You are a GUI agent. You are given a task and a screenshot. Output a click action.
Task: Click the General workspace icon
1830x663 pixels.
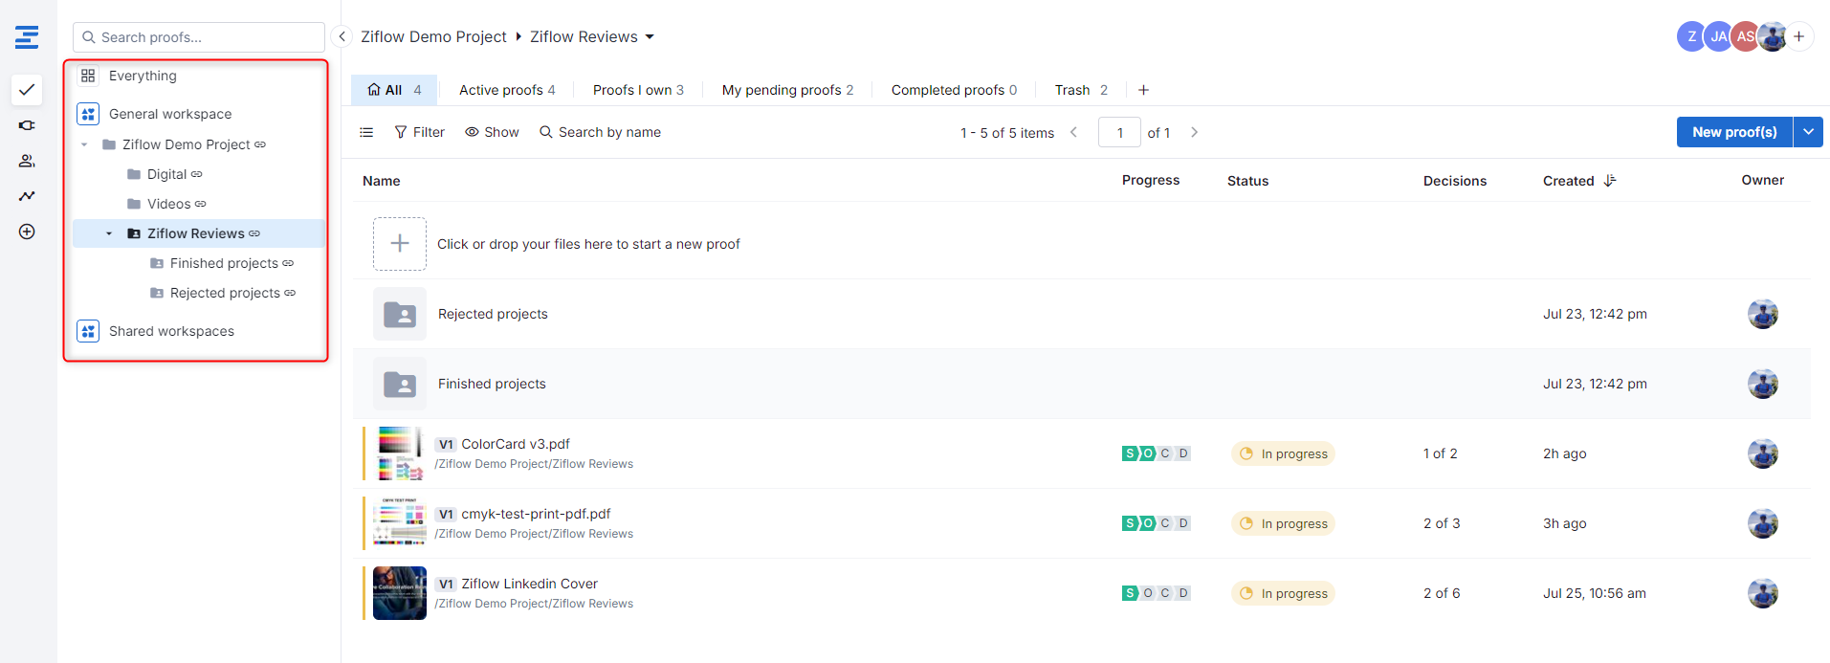pyautogui.click(x=88, y=114)
